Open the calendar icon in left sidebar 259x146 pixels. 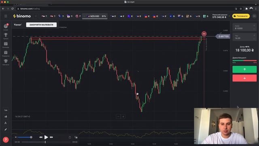pyautogui.click(x=6, y=44)
